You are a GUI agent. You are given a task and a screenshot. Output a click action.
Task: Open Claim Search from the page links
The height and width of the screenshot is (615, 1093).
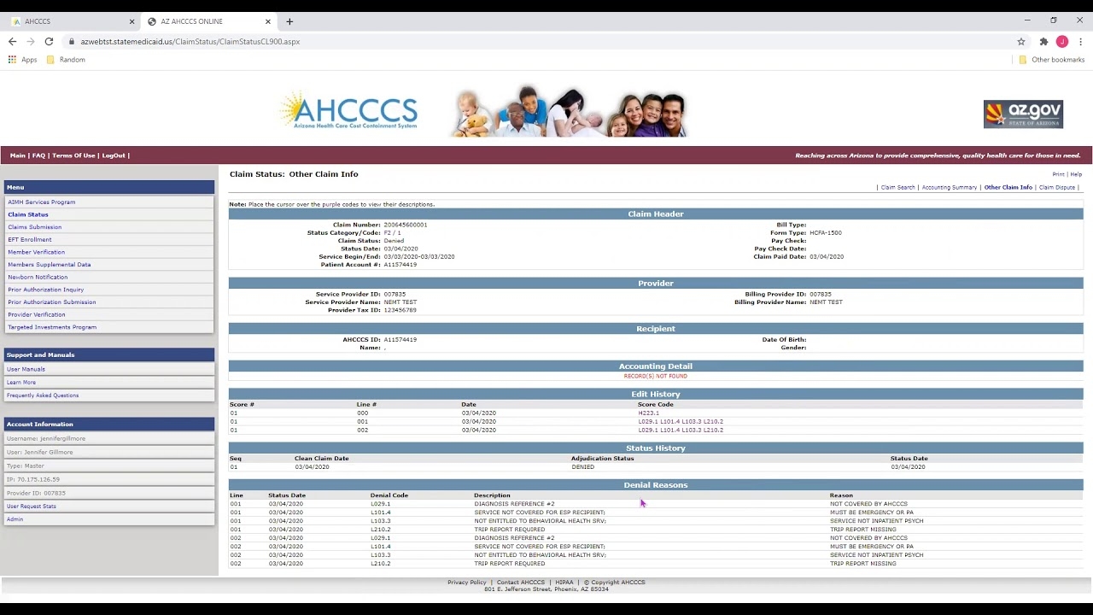coord(897,187)
